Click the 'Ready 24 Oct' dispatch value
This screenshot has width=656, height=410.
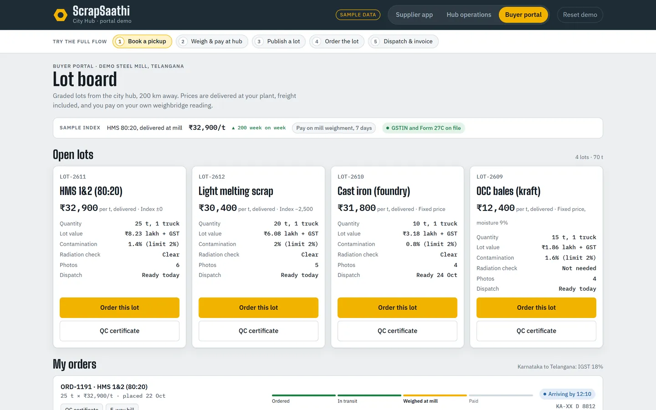[x=437, y=275]
